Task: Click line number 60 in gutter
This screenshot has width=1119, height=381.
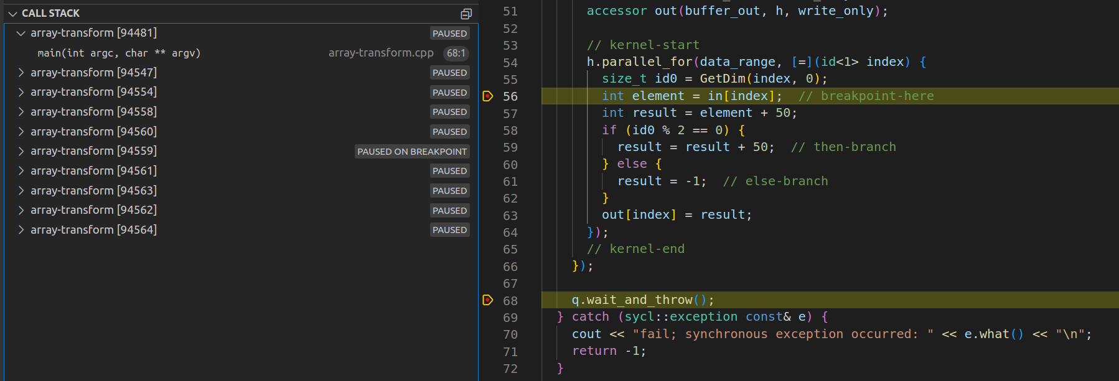Action: click(510, 165)
